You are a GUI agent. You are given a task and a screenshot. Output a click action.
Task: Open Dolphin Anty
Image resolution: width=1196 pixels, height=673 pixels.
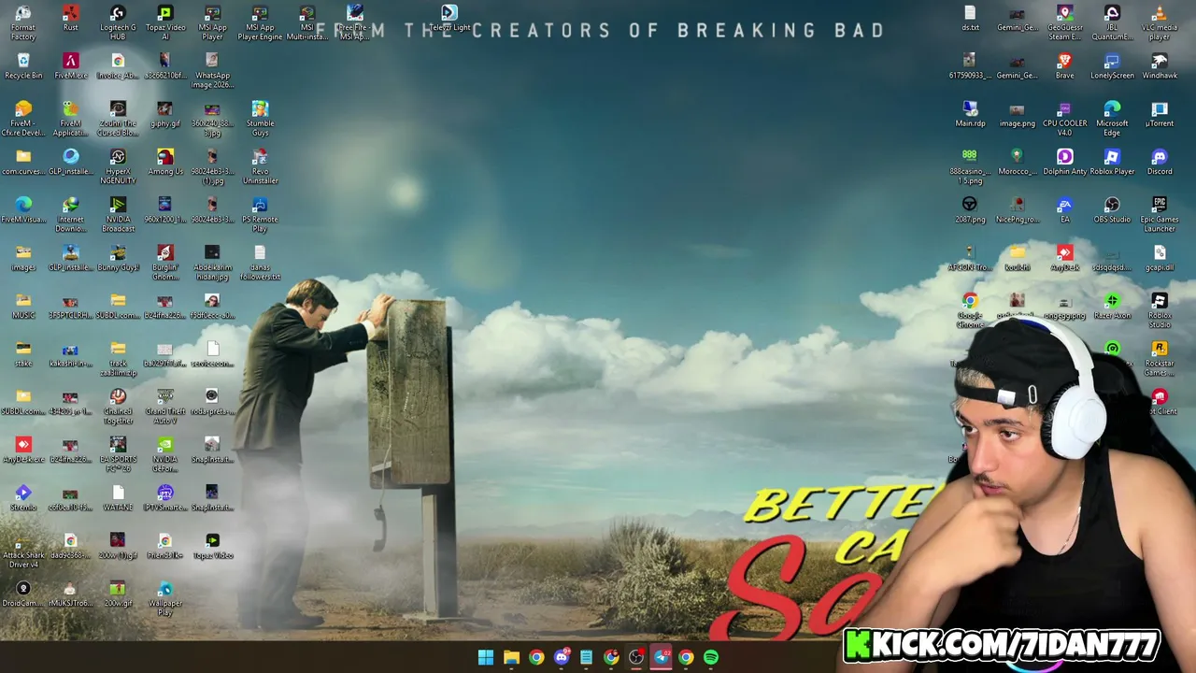[1064, 162]
